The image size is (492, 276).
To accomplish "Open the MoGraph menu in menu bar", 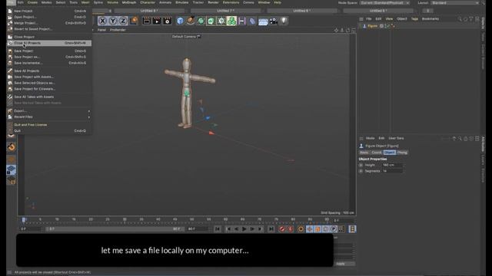I will click(x=129, y=2).
